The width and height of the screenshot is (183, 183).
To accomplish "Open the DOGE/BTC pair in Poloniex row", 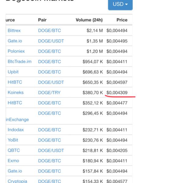I will click(49, 51).
